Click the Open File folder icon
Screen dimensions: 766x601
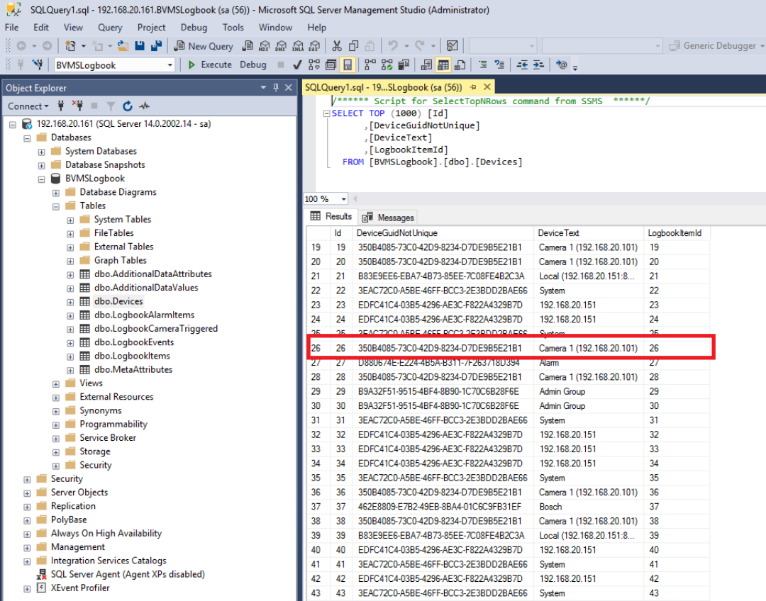point(123,46)
